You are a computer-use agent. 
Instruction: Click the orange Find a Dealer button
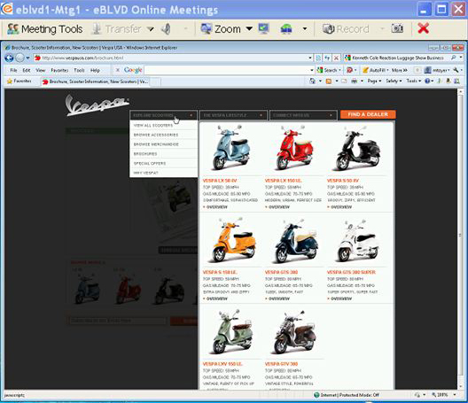[368, 114]
